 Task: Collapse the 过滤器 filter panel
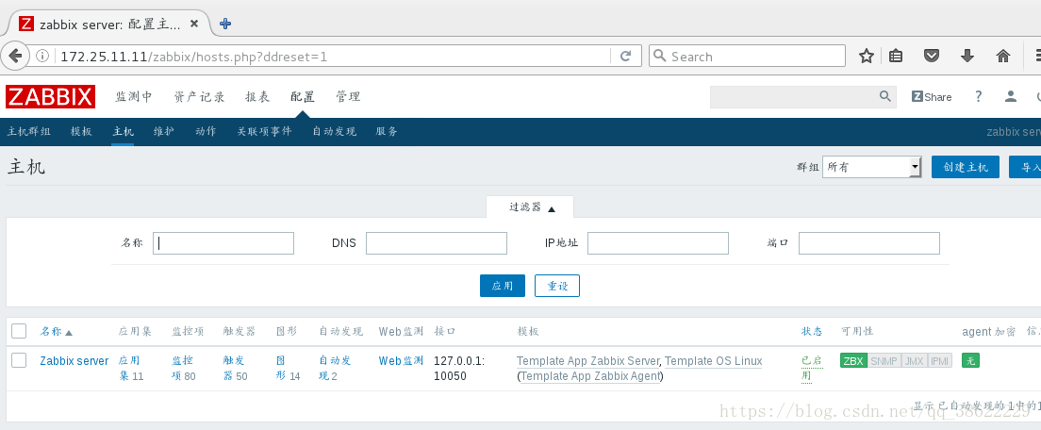click(x=531, y=207)
